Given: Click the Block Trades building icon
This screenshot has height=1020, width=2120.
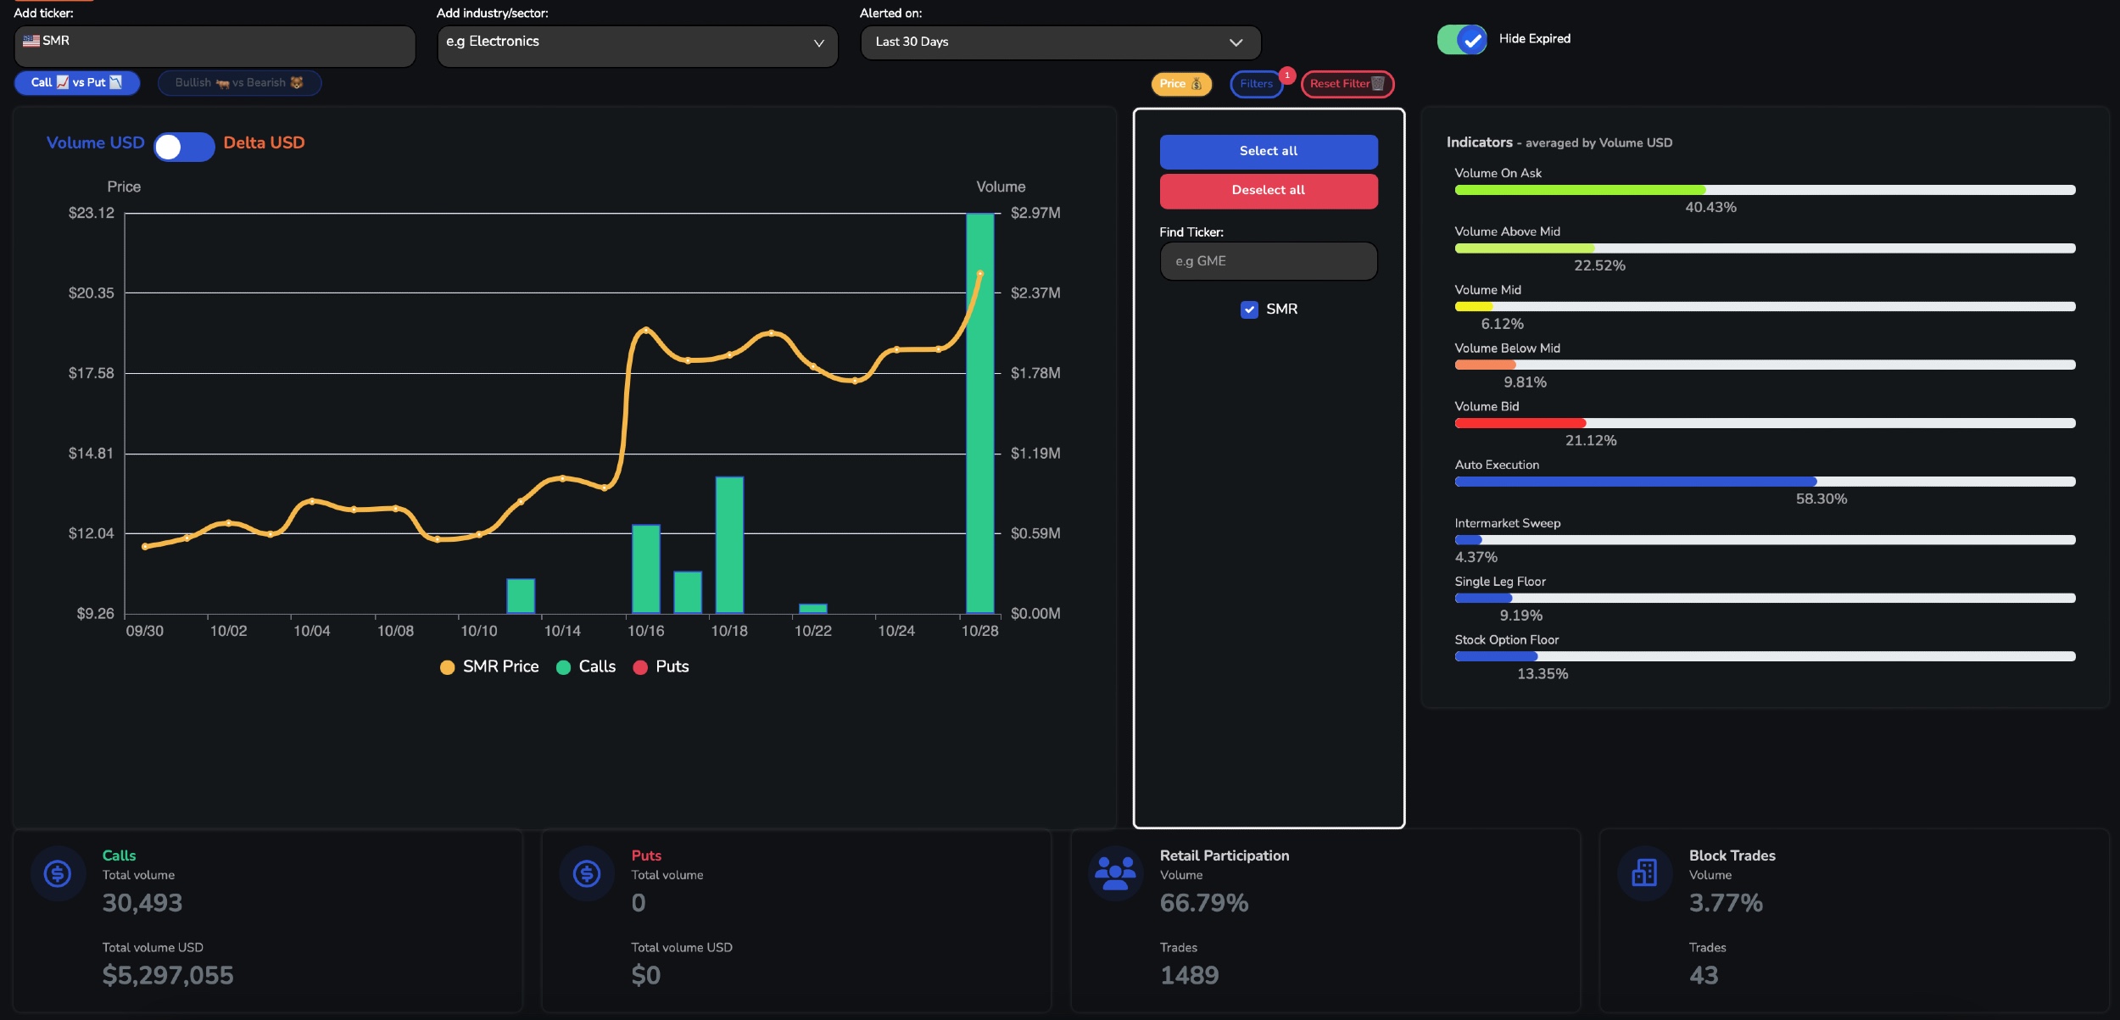Looking at the screenshot, I should (1644, 872).
